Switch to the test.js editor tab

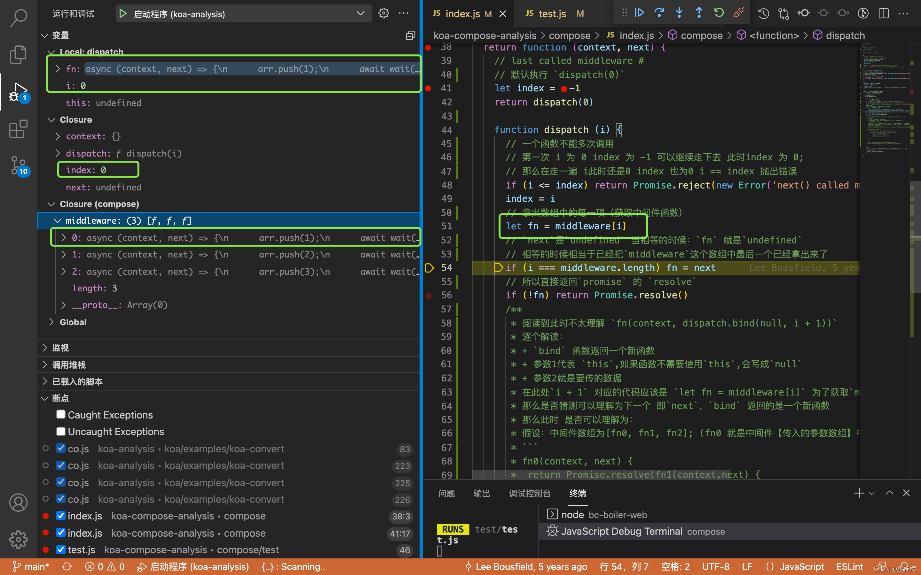(x=552, y=14)
